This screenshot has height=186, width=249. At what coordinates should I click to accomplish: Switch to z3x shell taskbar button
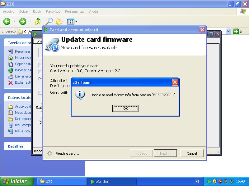point(112,182)
